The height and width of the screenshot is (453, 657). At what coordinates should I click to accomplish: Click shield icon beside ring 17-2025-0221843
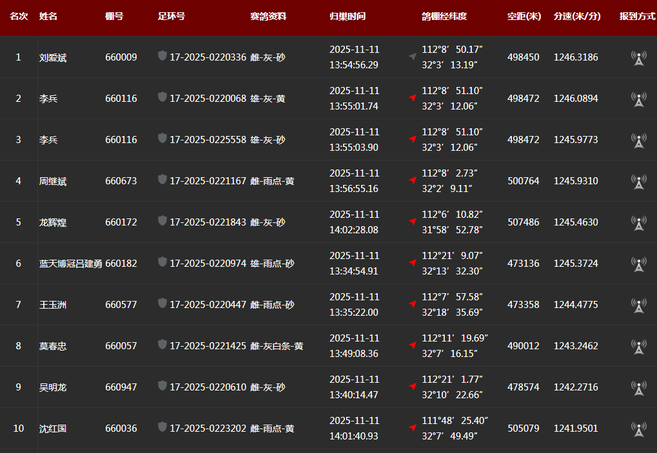pyautogui.click(x=162, y=221)
